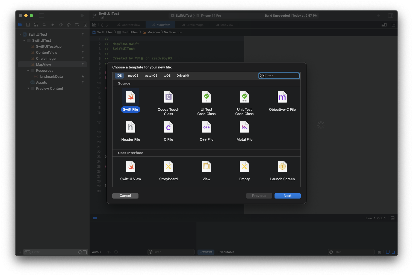
Task: Click the template Filter field
Action: click(279, 76)
